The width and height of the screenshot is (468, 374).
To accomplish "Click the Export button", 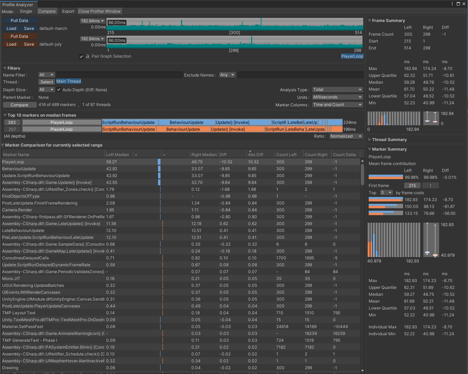I will (68, 11).
